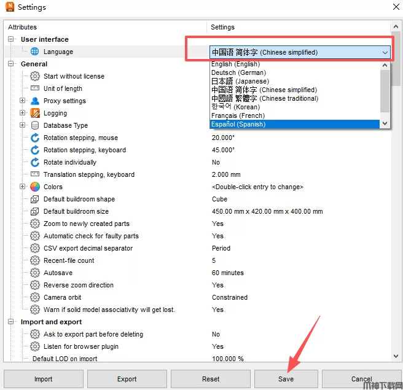Click the Database Type cylinder icon

tap(34, 125)
